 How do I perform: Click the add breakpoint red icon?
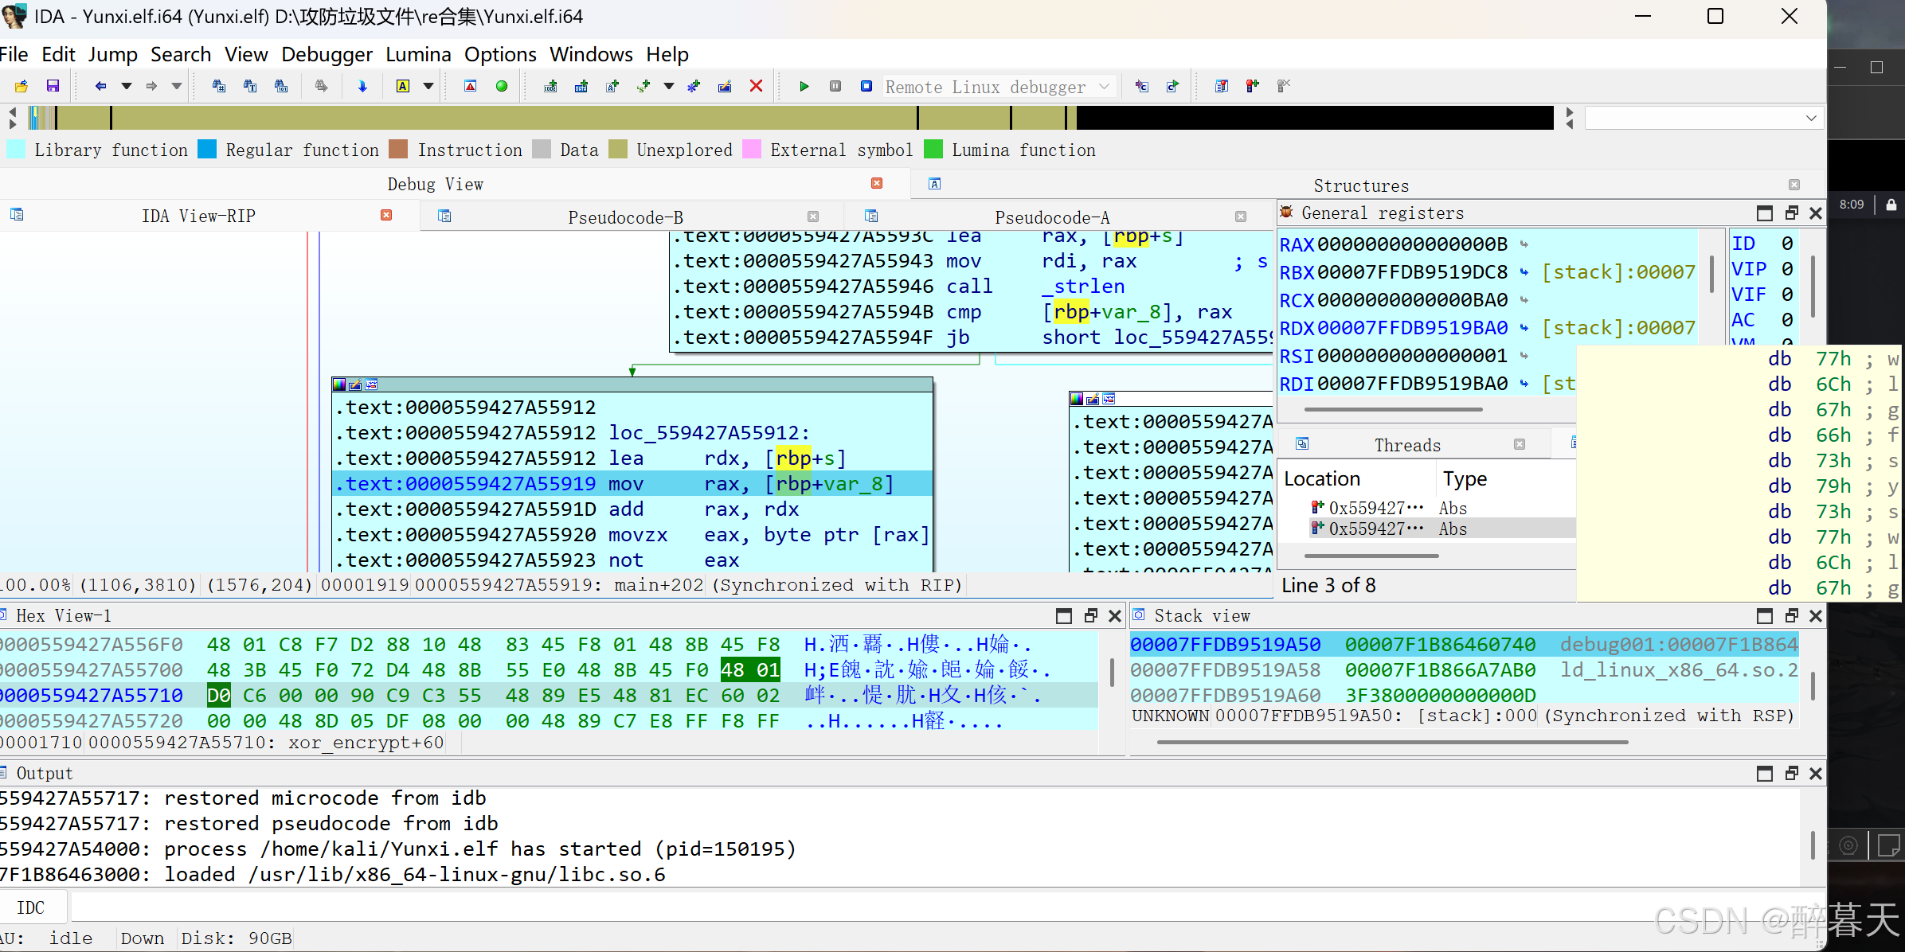tap(1252, 86)
